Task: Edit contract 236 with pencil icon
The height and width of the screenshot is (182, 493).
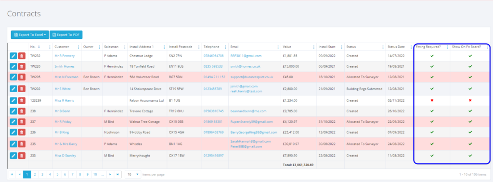Action: (x=13, y=133)
